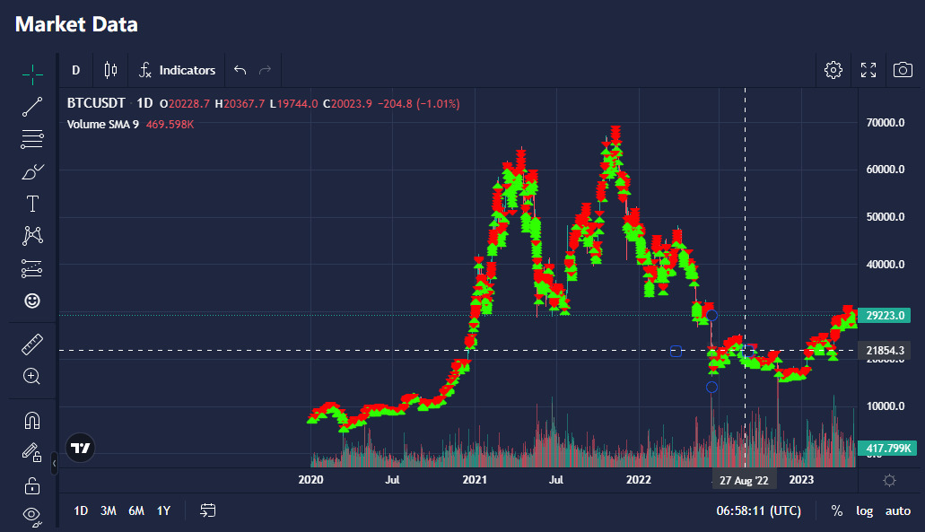Open the candlestick chart style dropdown
The image size is (925, 532).
(110, 70)
